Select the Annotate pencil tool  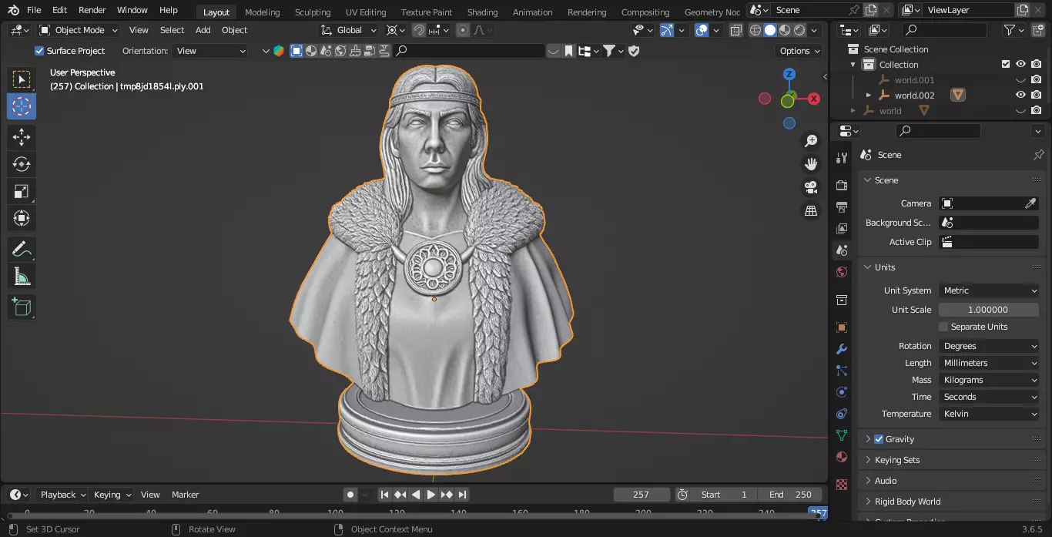pyautogui.click(x=22, y=249)
